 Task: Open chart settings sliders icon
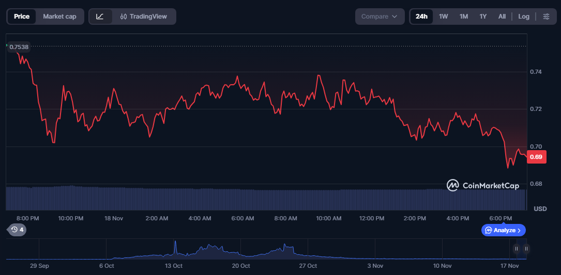546,17
